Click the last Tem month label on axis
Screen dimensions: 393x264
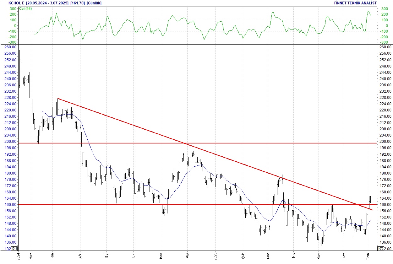[368, 256]
